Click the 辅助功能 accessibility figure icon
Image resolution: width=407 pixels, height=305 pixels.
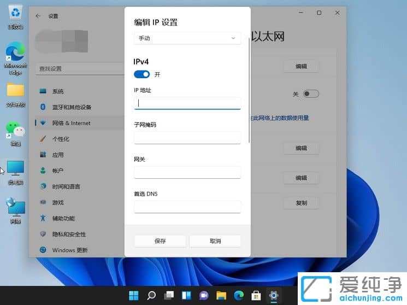tap(43, 218)
